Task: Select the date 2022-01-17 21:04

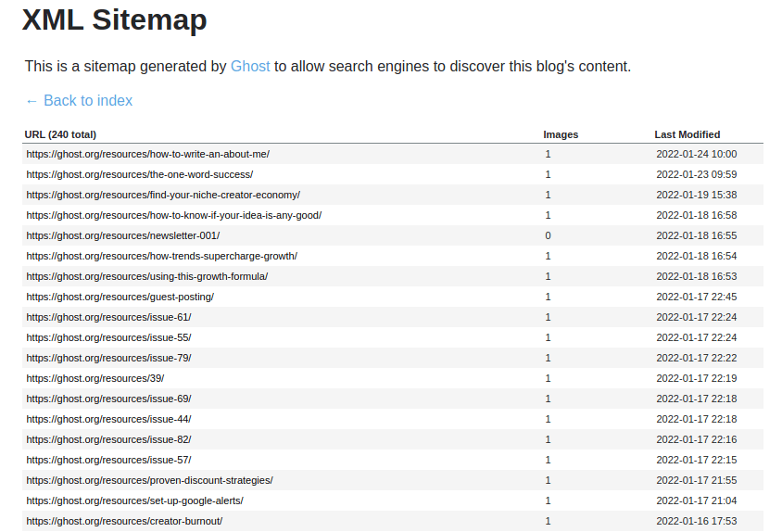Action: (x=696, y=501)
